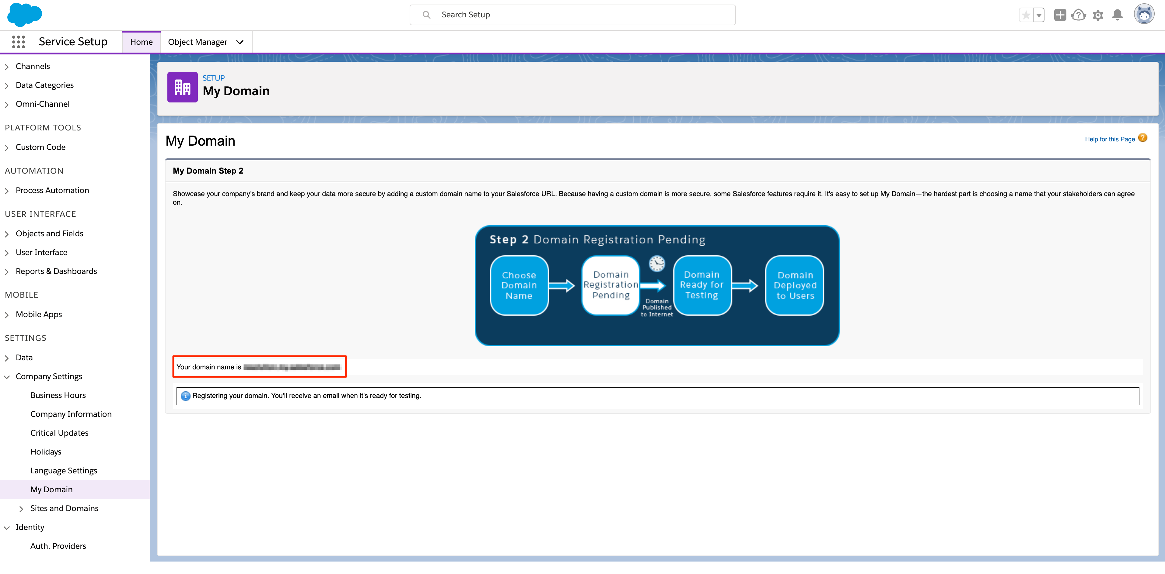Click the 'Registering your domain' message text
Viewport: 1165px width, 574px height.
point(307,396)
